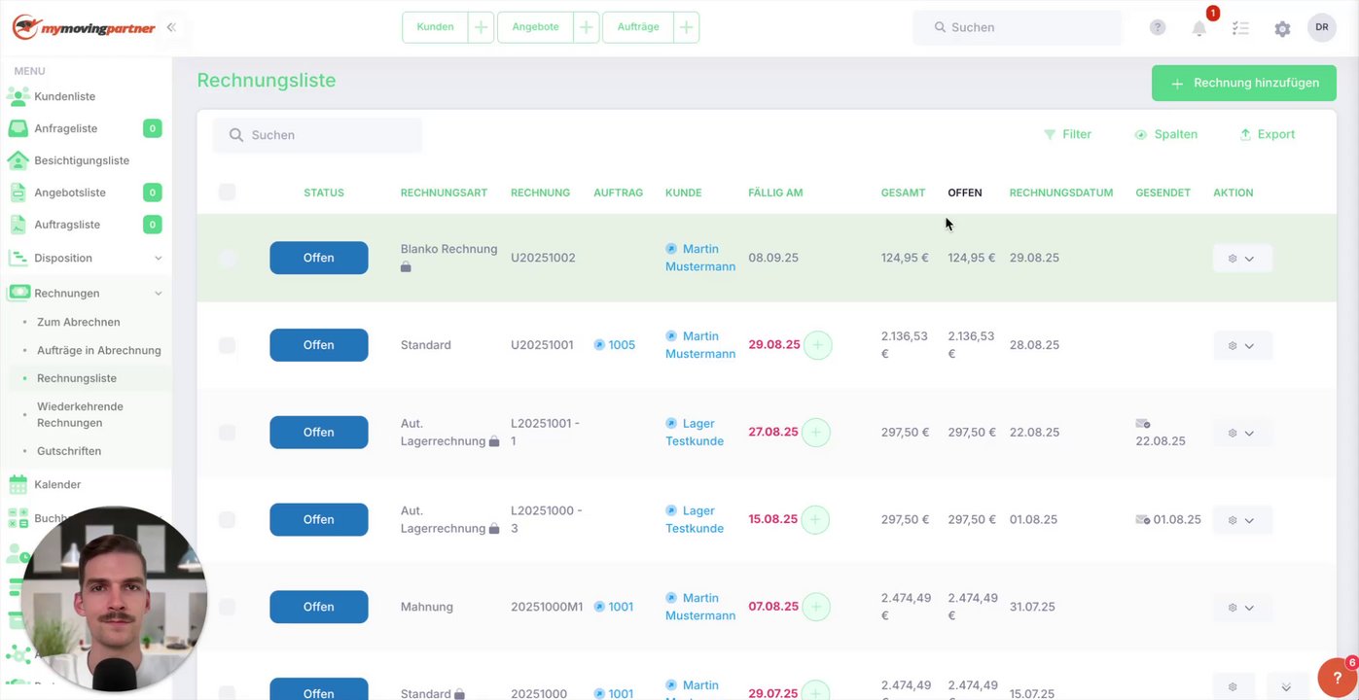The width and height of the screenshot is (1359, 700).
Task: Click the Anfrageliste inbox icon
Action: (18, 128)
